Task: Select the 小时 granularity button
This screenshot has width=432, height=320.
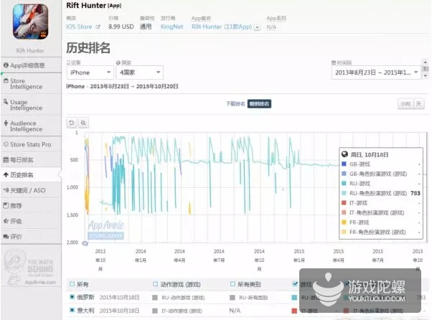Action: (x=405, y=104)
